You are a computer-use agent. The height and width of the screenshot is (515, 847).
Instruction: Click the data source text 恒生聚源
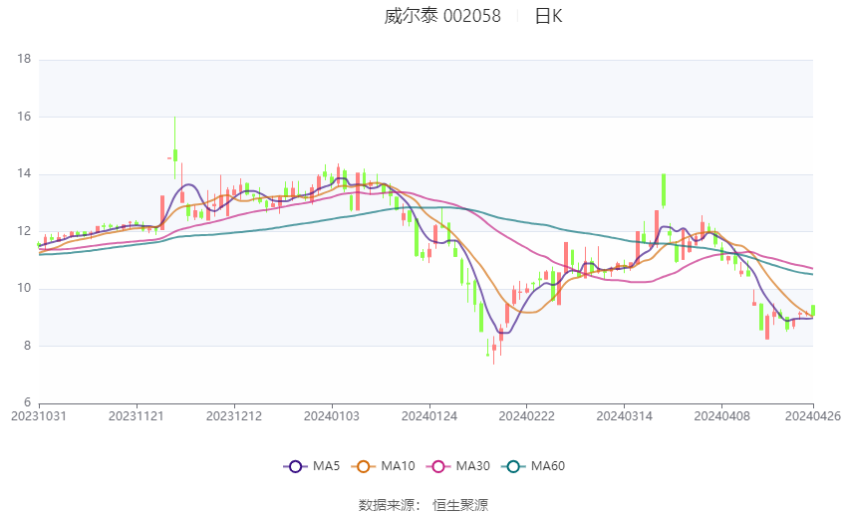click(x=460, y=505)
